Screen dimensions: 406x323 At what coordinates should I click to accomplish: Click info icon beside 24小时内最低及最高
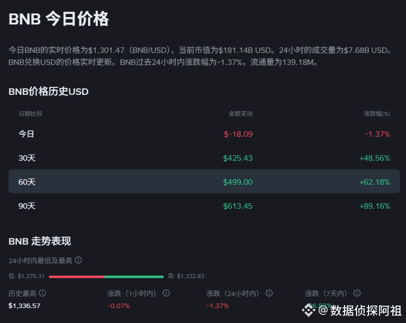78,261
